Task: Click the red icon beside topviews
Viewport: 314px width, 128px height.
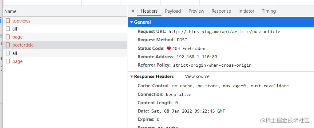Action: coord(8,21)
